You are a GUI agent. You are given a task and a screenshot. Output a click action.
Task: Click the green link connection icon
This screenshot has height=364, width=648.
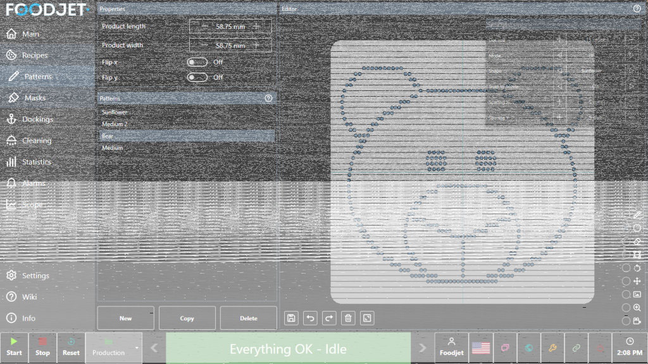coord(576,348)
